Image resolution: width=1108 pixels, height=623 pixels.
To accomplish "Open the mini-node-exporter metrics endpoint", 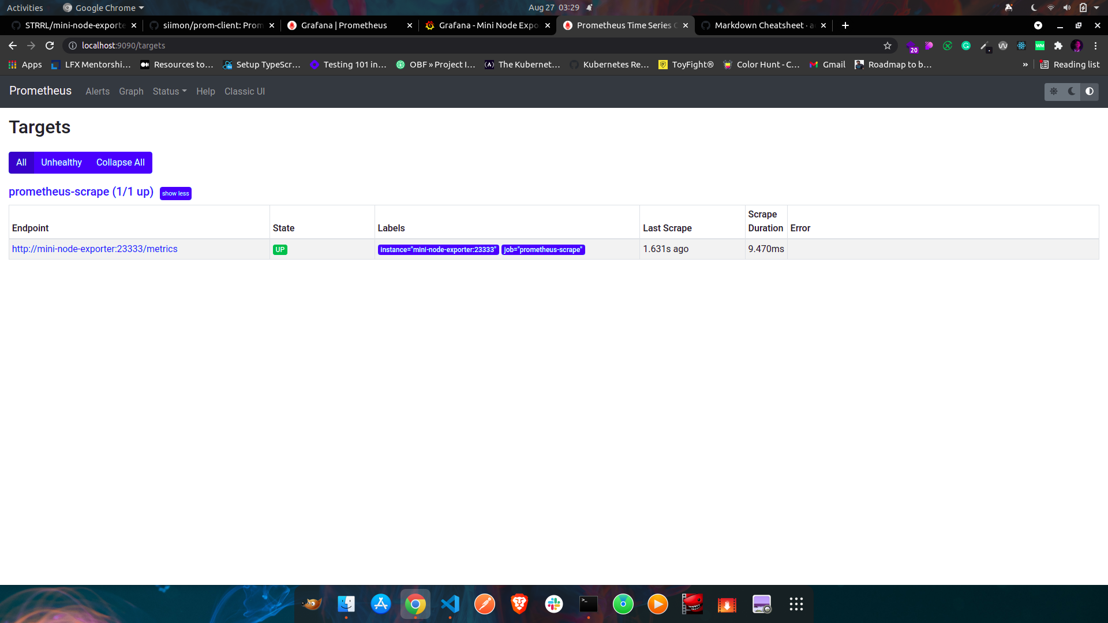I will (x=95, y=248).
